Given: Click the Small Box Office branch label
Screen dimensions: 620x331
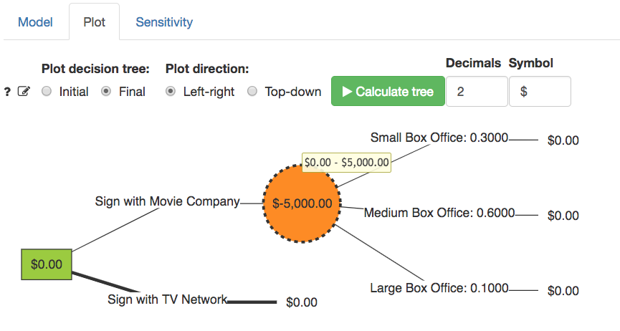Looking at the screenshot, I should point(439,138).
